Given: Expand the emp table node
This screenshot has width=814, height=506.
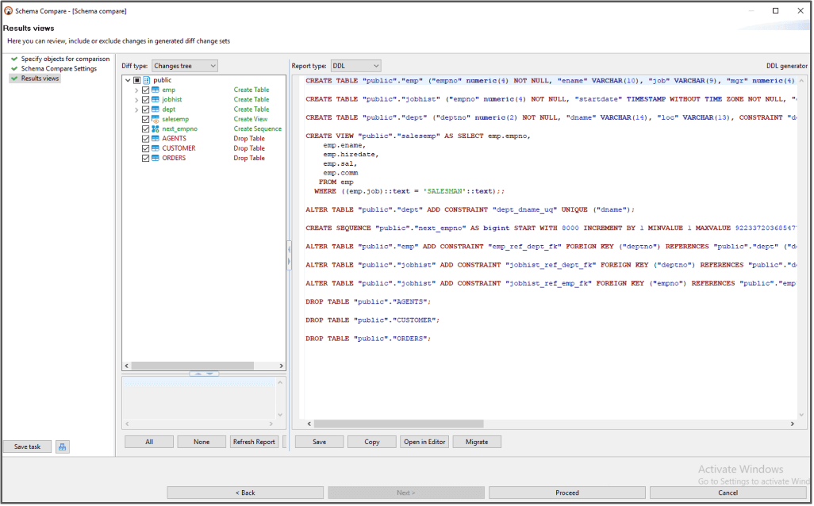Looking at the screenshot, I should 136,90.
